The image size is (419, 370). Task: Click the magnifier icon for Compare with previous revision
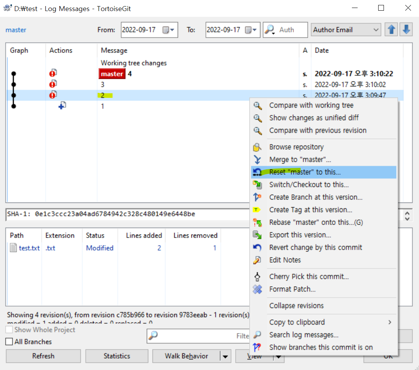coord(258,131)
